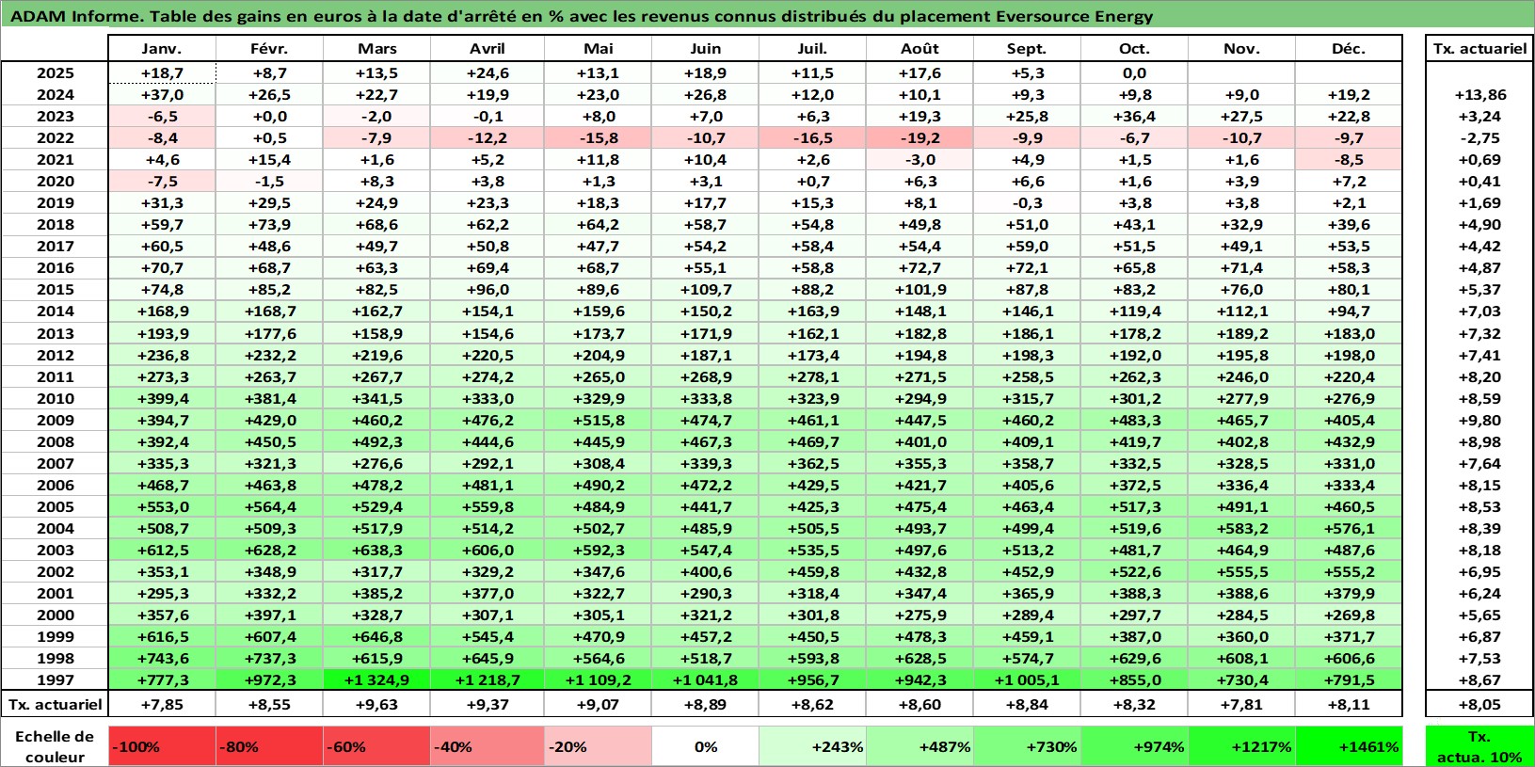The height and width of the screenshot is (767, 1535).
Task: Click the 2010 year row label
Action: click(x=55, y=398)
